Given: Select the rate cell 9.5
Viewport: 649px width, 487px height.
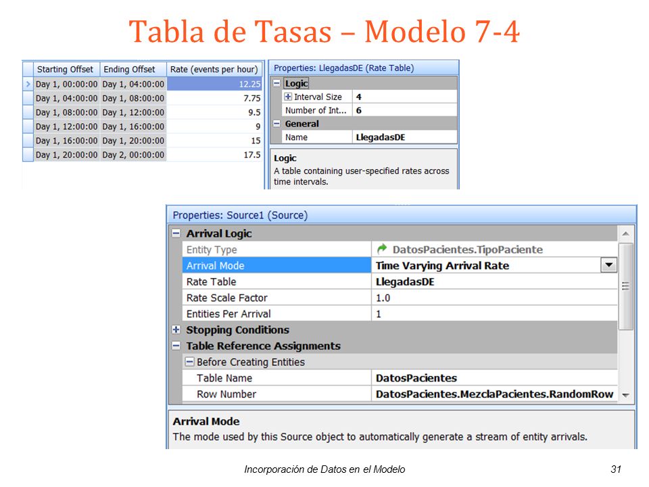Looking at the screenshot, I should click(214, 112).
